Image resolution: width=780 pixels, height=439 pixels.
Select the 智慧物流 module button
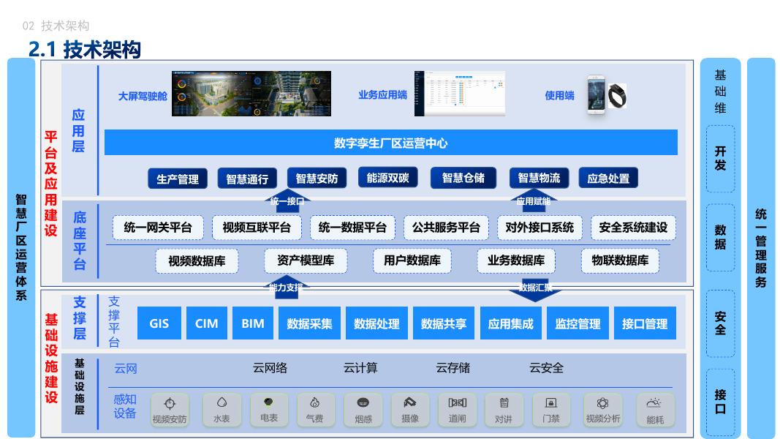click(x=539, y=178)
